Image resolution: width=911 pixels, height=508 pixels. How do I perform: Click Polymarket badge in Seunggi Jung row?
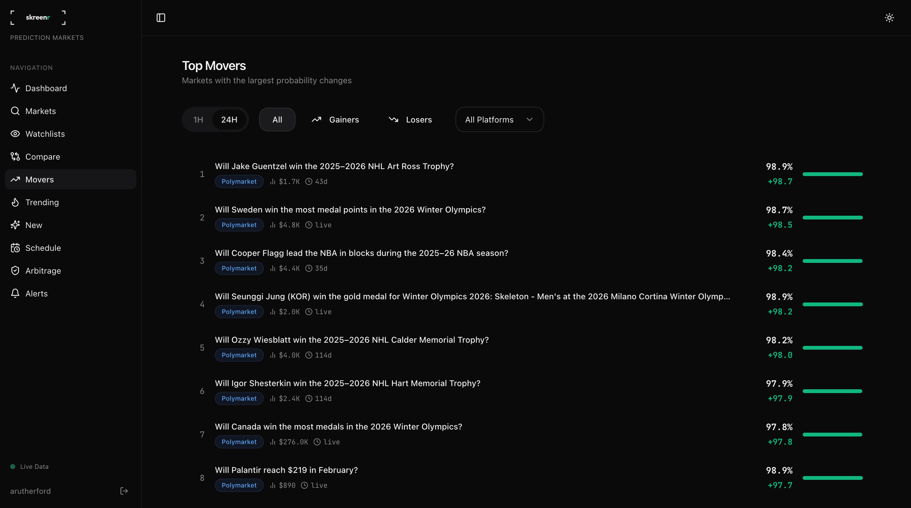pyautogui.click(x=239, y=312)
